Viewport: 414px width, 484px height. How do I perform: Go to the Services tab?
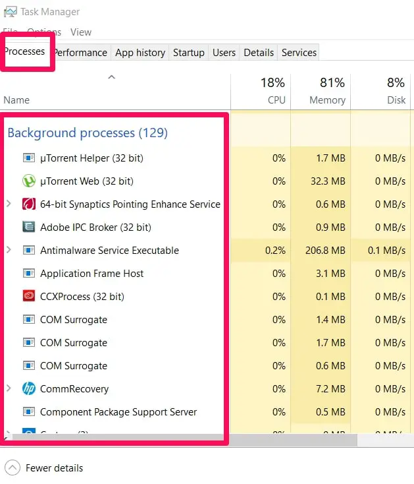tap(299, 53)
